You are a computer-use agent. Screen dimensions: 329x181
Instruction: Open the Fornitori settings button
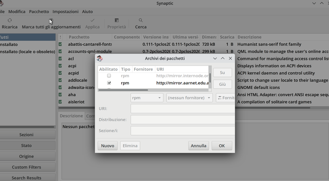225,98
